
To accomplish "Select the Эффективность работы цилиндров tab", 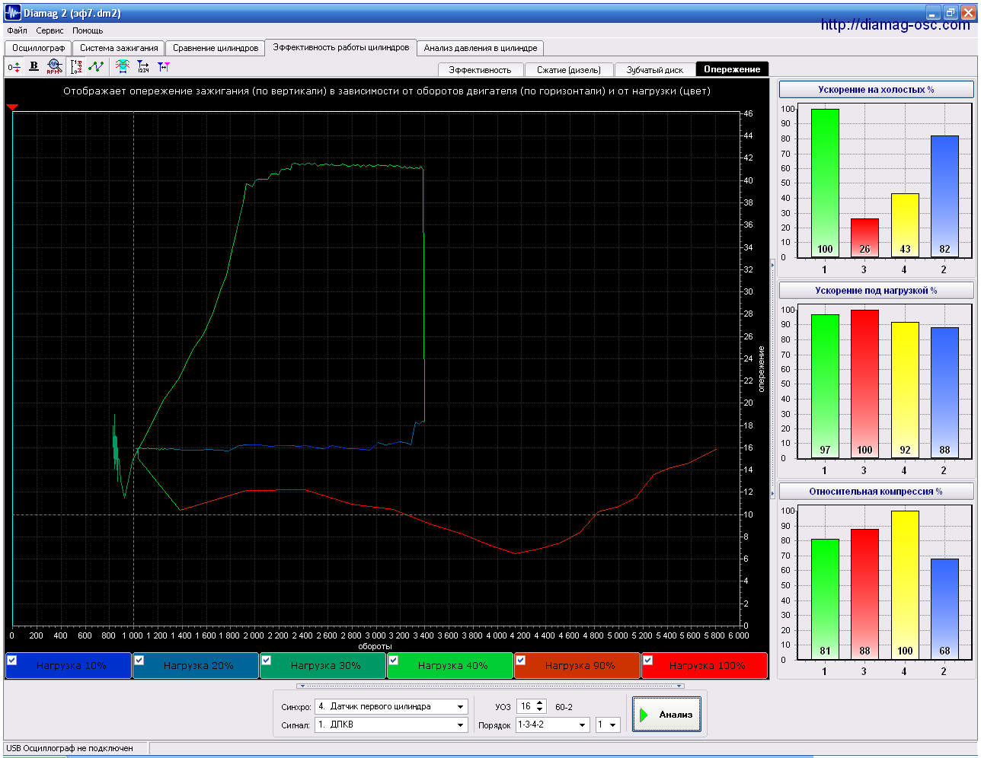I will click(341, 47).
